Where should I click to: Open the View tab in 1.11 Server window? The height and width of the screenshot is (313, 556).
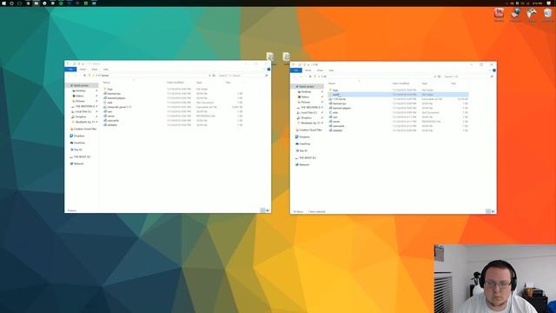point(106,70)
